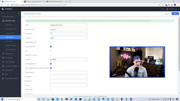Click the CallerID Name input field
Screen dimensions: 180x101
pos(69,72)
